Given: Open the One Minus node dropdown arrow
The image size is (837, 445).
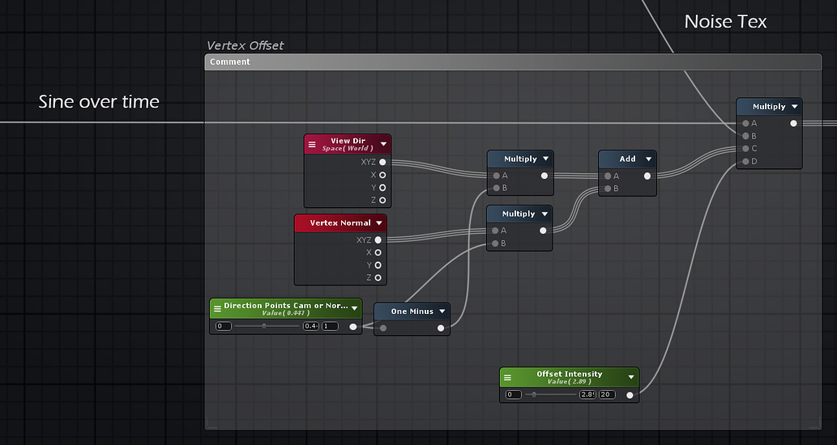Looking at the screenshot, I should tap(442, 311).
